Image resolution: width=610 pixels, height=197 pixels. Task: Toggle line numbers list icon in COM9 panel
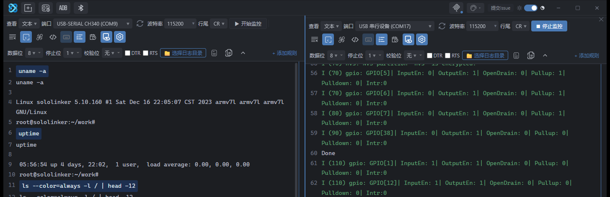point(80,37)
